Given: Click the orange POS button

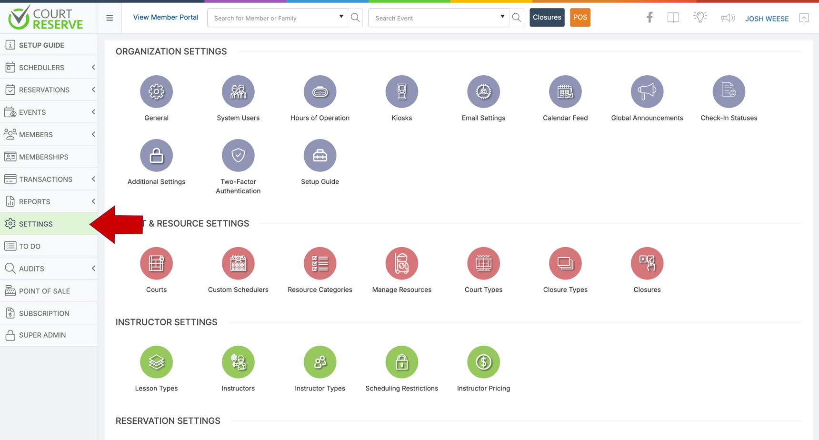Looking at the screenshot, I should click(x=579, y=18).
